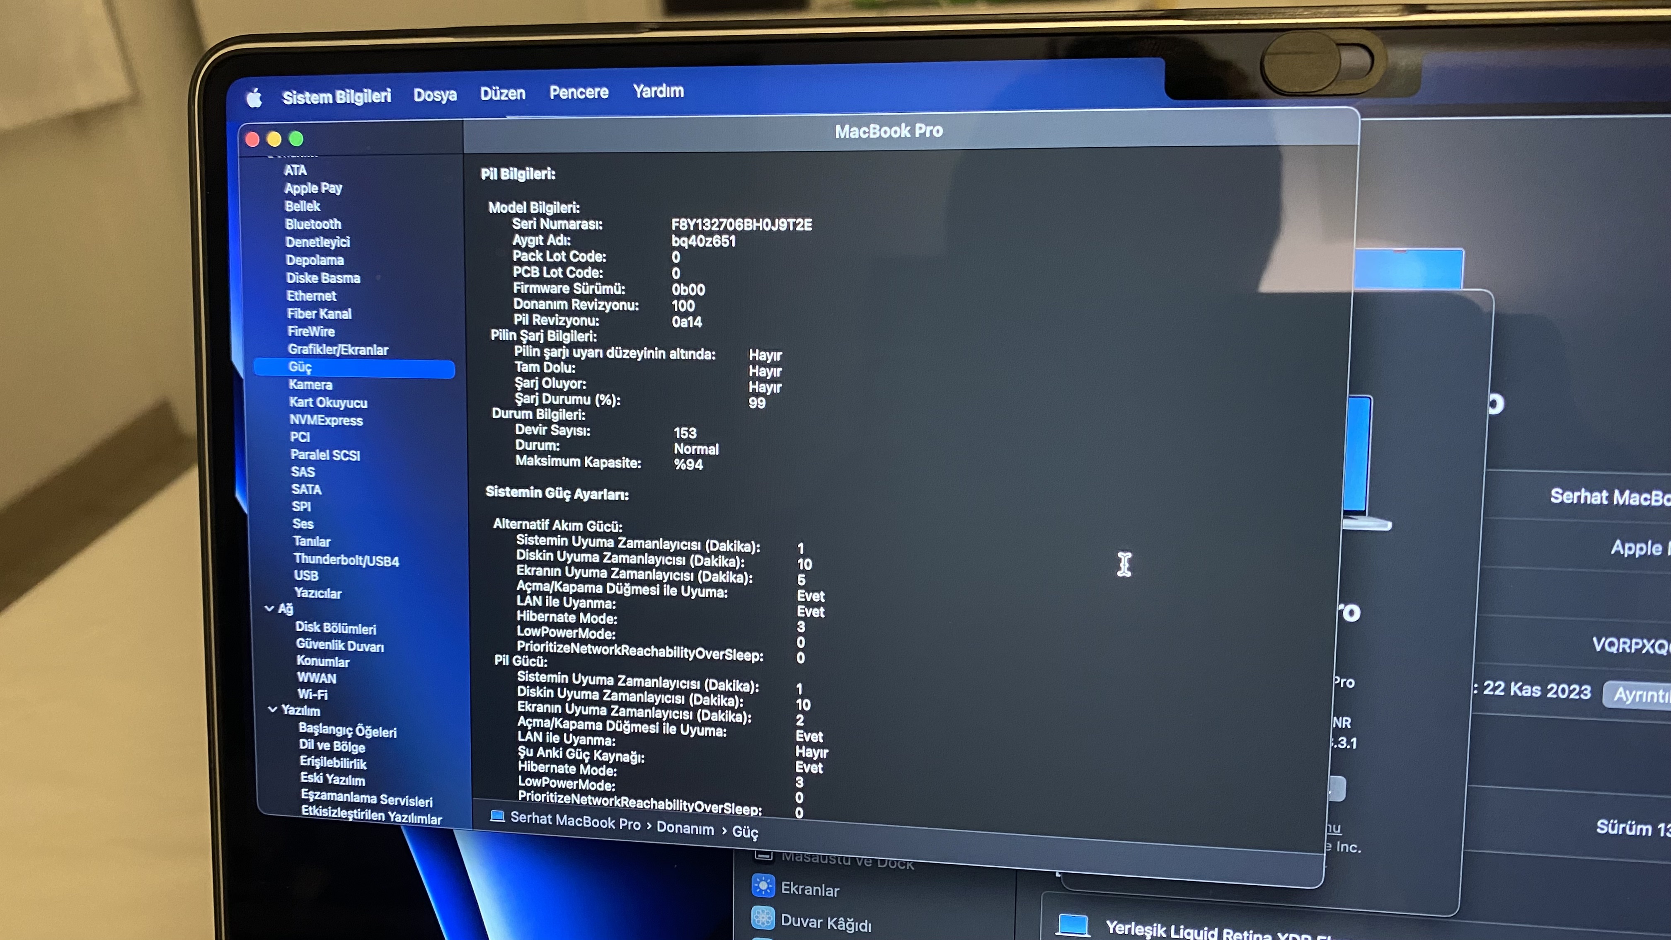Select Grafikler/Ekranlar in the sidebar

coord(338,350)
